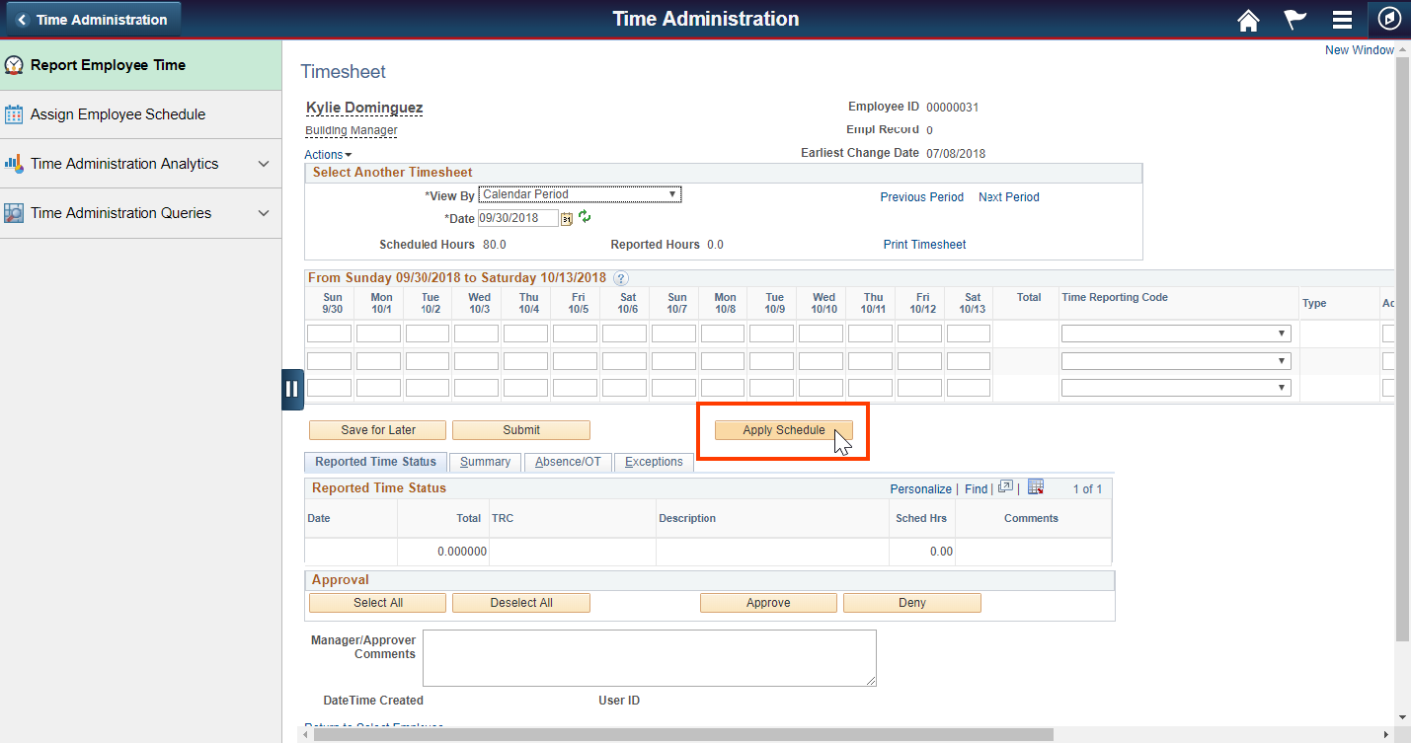Click the green refresh timesheet icon
The width and height of the screenshot is (1411, 743).
584,217
